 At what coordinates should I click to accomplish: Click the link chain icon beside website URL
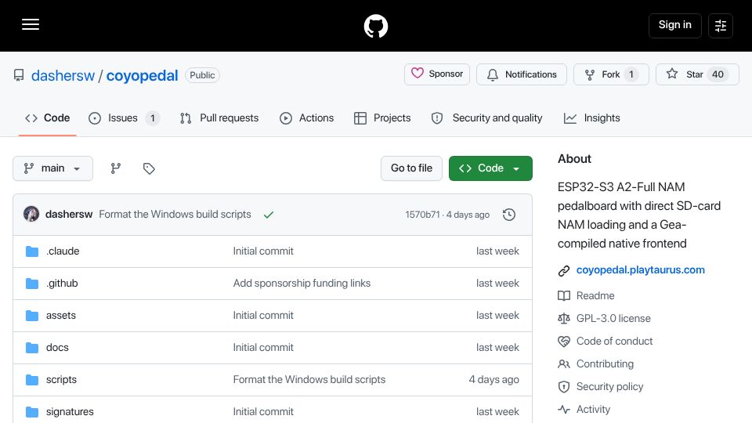tap(564, 271)
